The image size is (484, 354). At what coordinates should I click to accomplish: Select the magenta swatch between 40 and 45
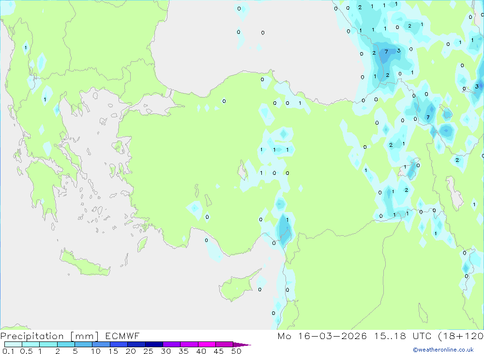pyautogui.click(x=207, y=344)
